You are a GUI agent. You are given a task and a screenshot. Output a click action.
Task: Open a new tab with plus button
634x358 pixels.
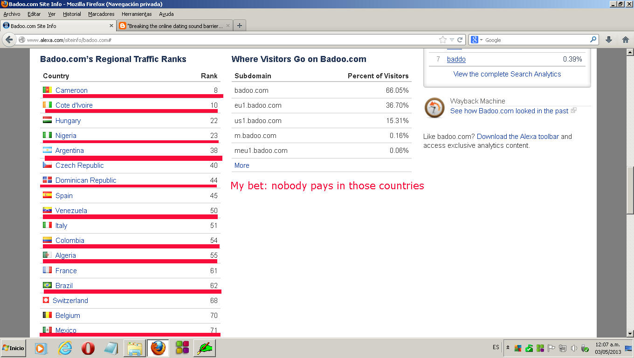point(240,26)
